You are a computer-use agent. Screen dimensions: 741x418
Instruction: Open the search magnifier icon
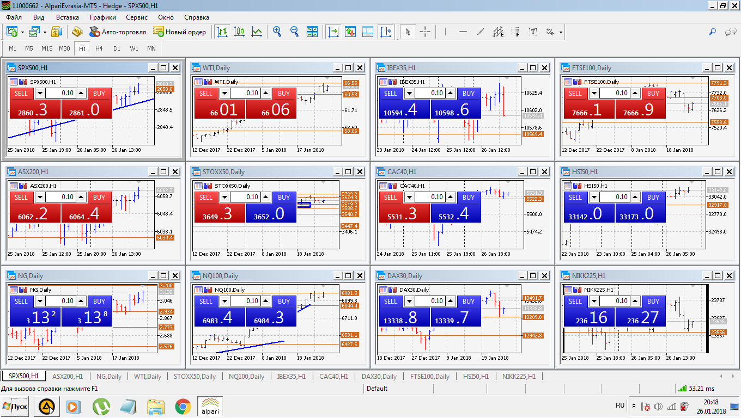(x=712, y=32)
